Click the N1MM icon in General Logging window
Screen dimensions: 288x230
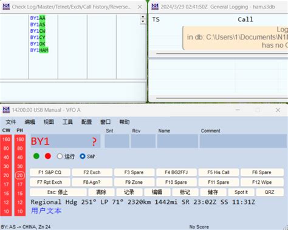[x=155, y=7]
